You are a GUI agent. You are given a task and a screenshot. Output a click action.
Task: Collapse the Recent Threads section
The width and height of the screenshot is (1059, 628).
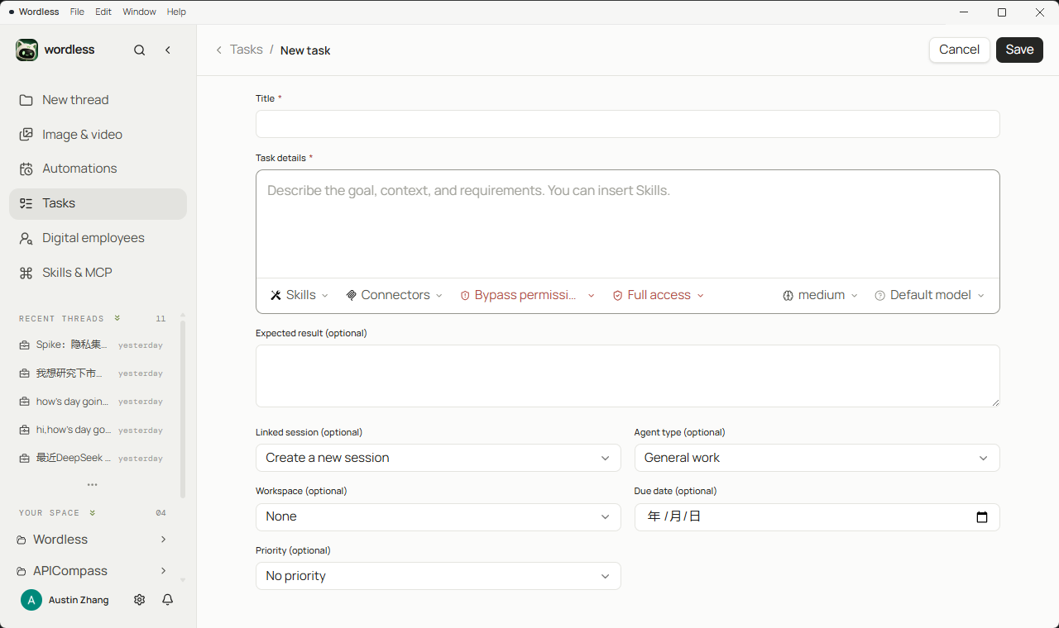tap(117, 318)
